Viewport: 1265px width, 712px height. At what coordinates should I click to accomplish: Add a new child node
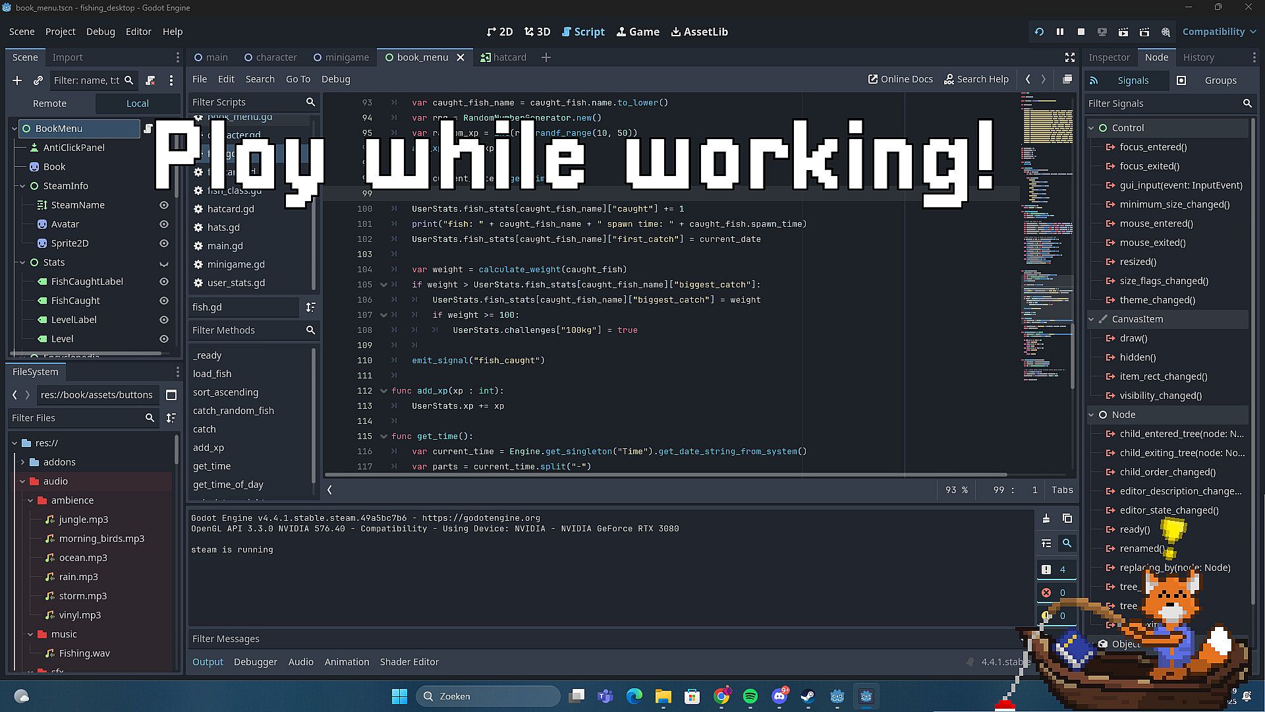pyautogui.click(x=17, y=80)
